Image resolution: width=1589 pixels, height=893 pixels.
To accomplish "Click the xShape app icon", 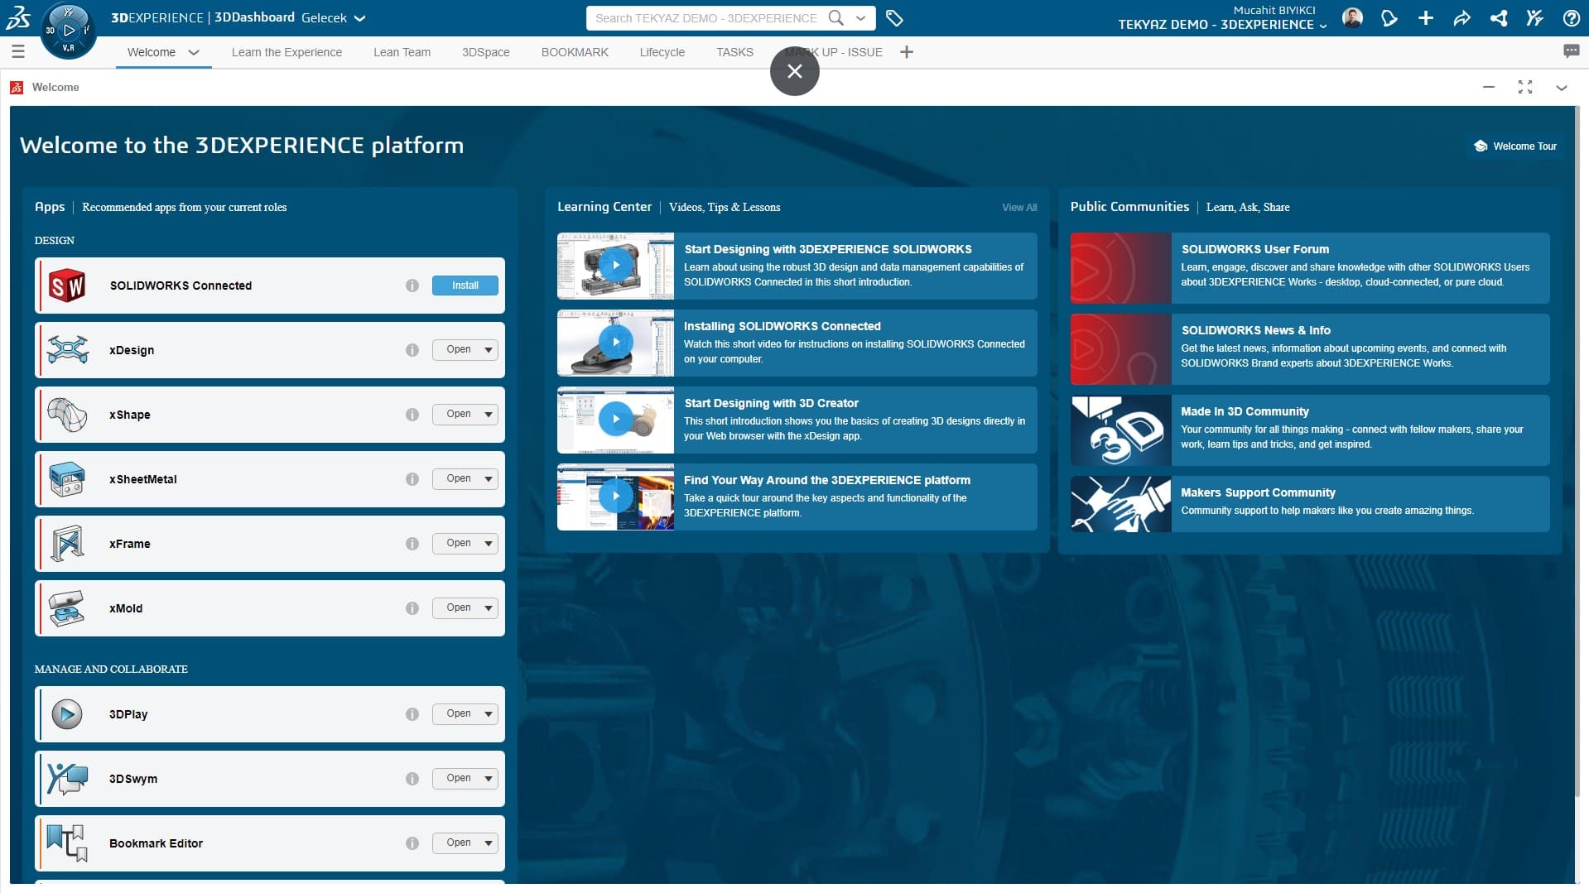I will coord(67,415).
